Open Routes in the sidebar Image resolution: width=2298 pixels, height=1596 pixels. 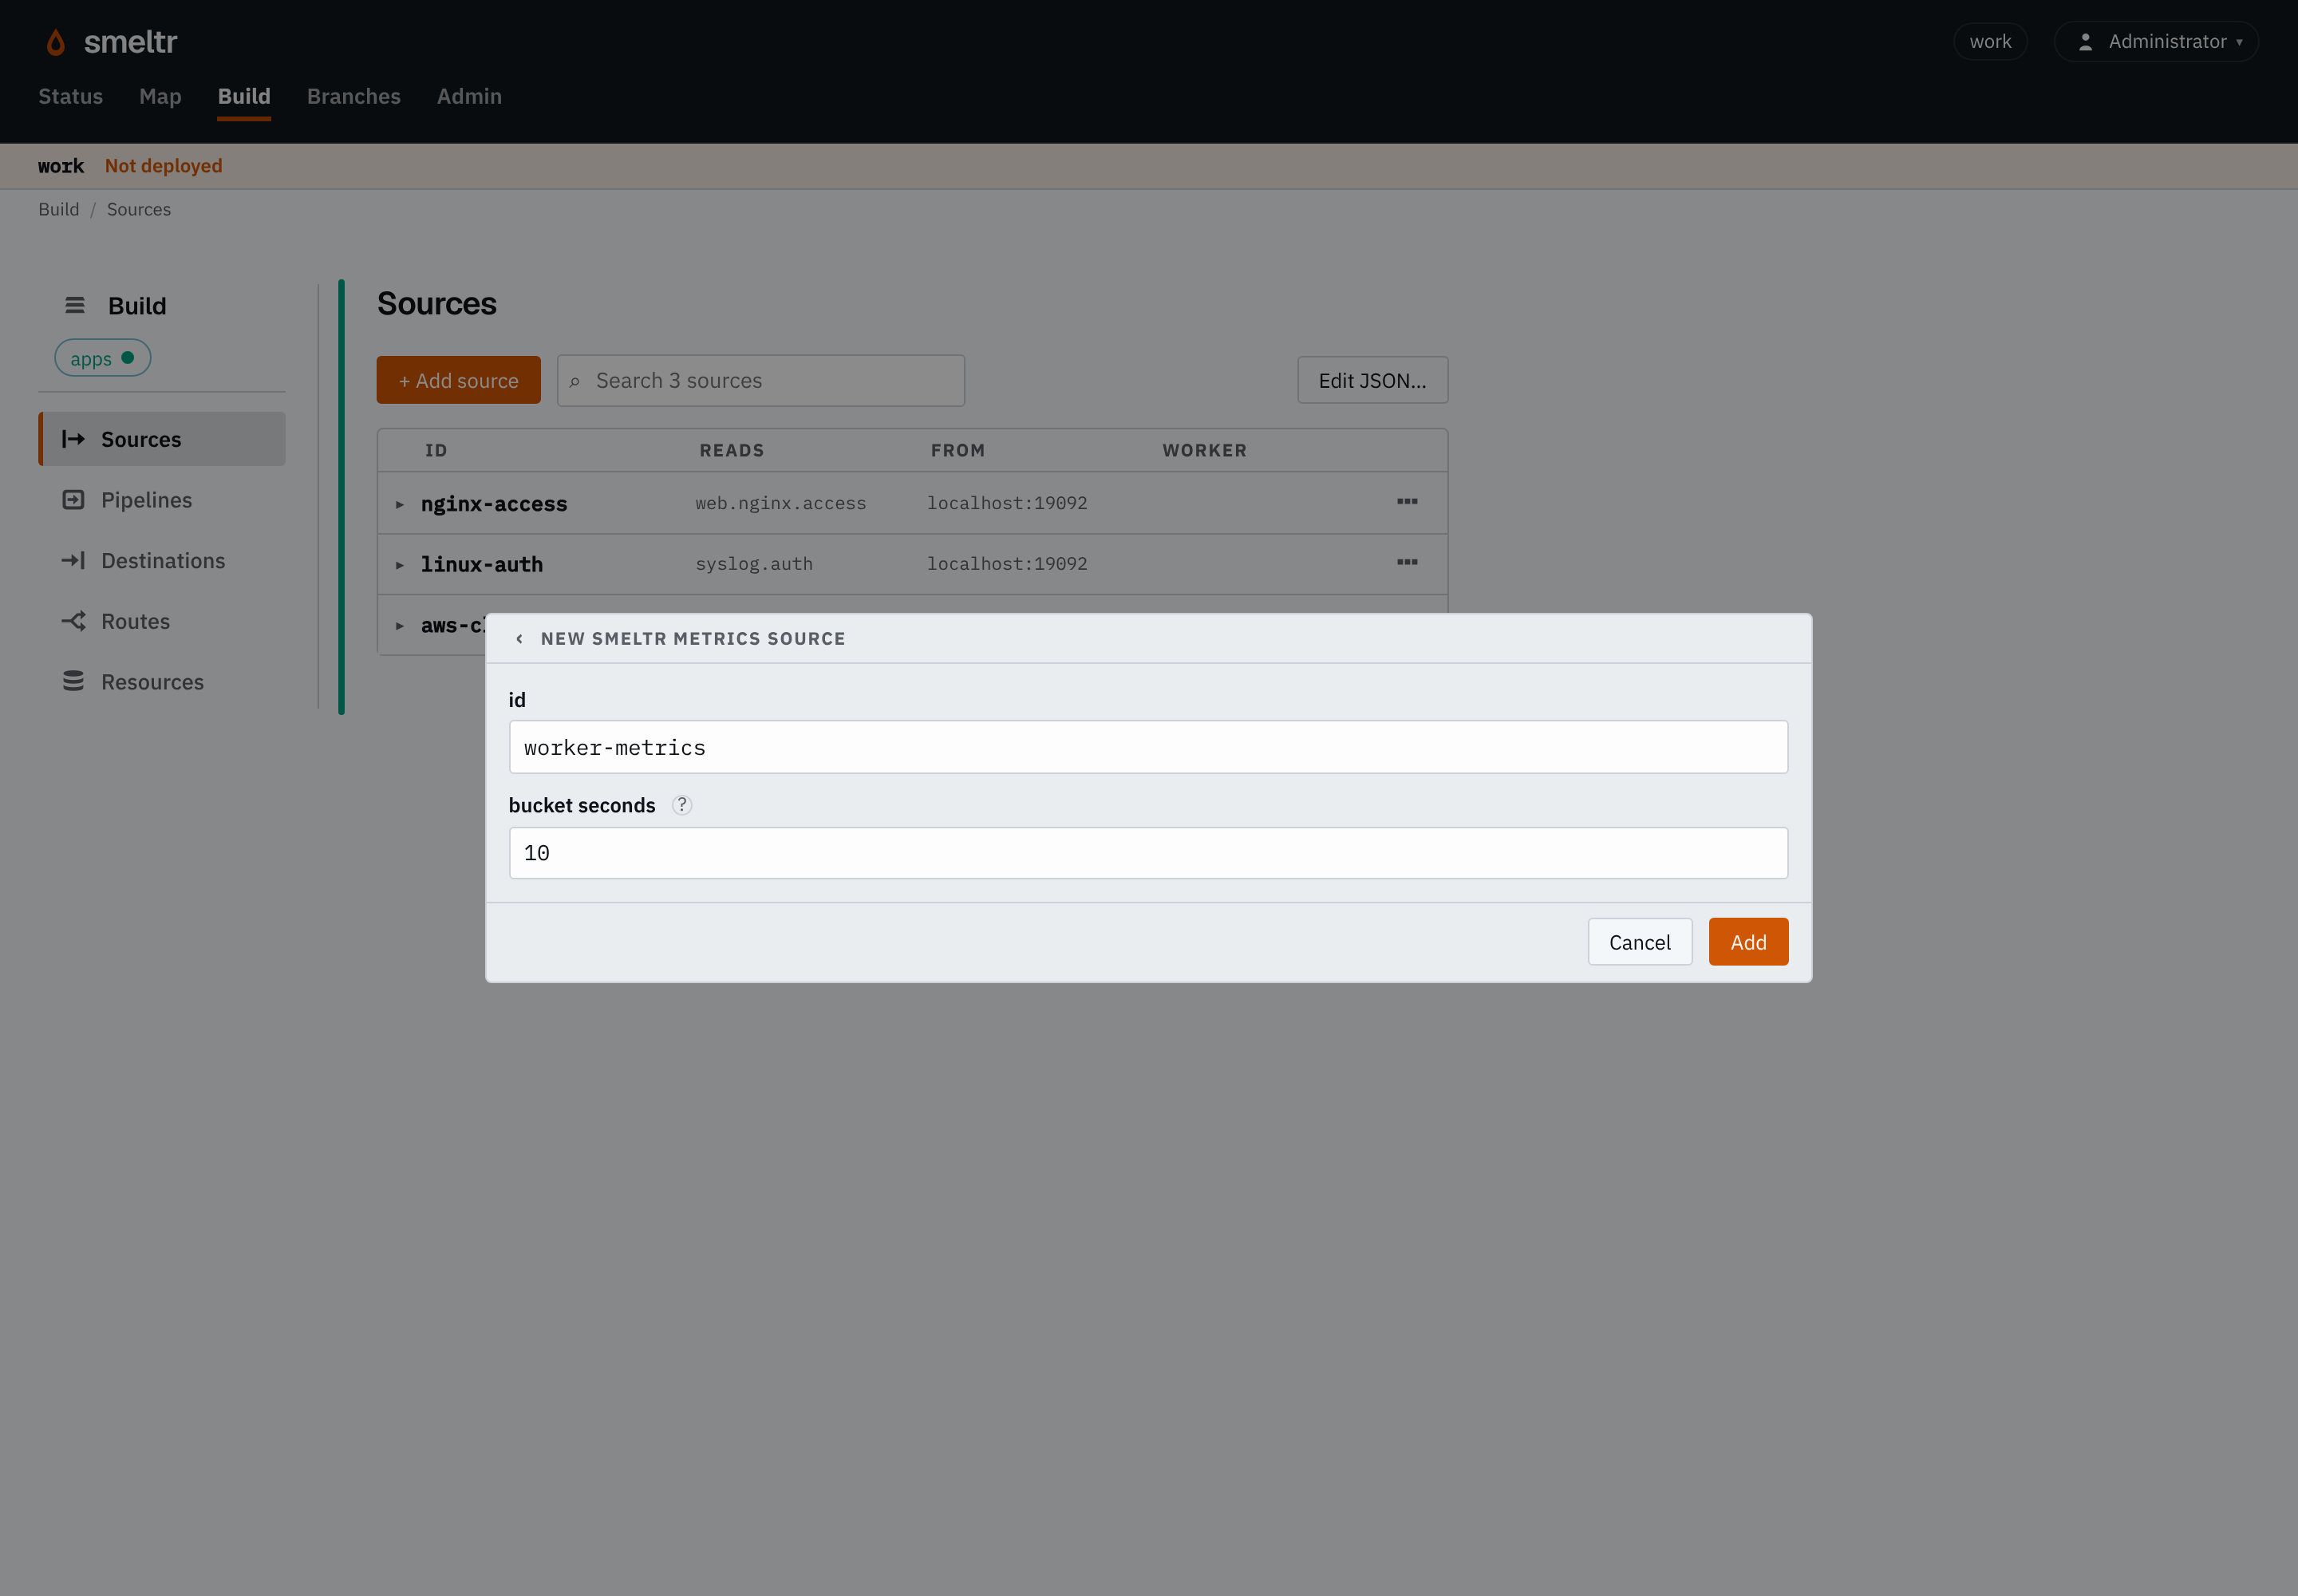click(x=162, y=621)
